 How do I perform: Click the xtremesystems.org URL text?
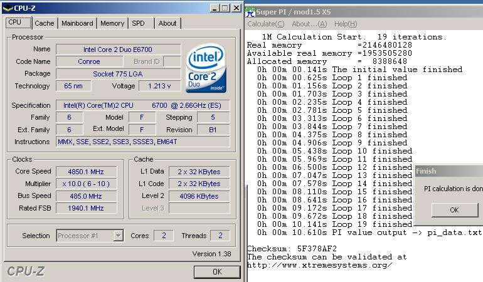319,265
